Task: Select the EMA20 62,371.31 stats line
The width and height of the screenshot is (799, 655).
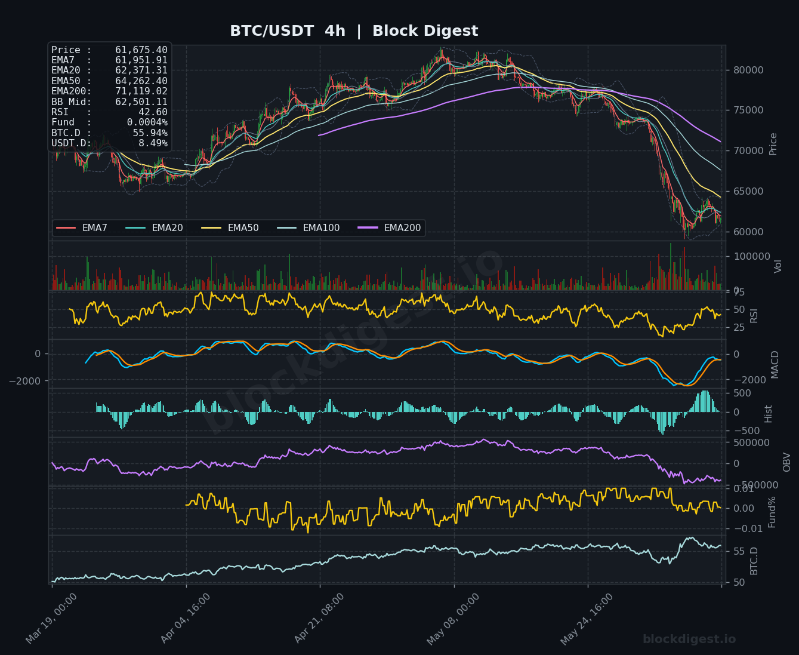Action: [x=109, y=70]
